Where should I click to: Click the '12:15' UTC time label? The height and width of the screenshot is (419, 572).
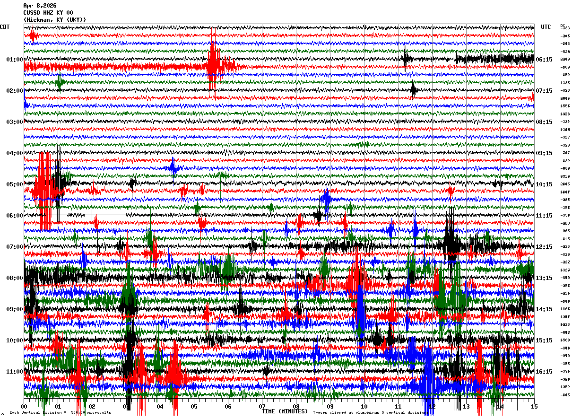coord(544,247)
